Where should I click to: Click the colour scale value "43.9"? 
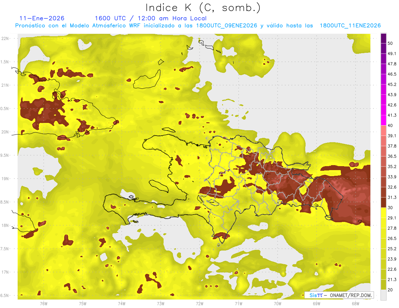point(392,95)
